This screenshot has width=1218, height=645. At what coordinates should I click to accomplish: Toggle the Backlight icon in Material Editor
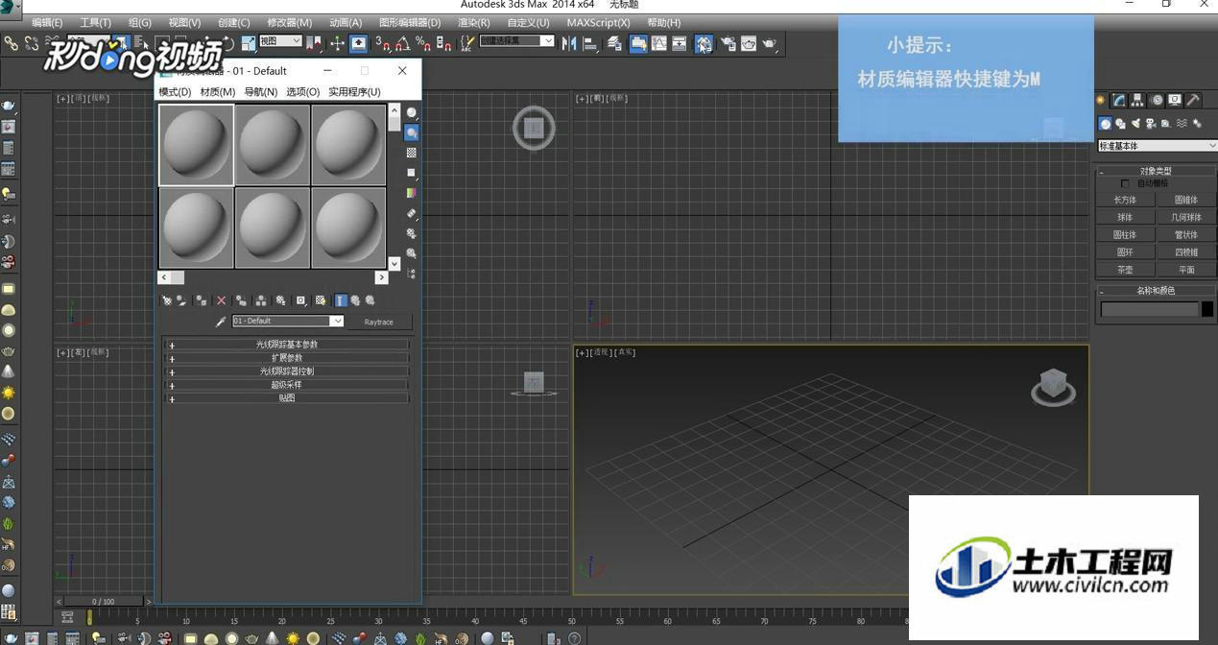pyautogui.click(x=412, y=132)
